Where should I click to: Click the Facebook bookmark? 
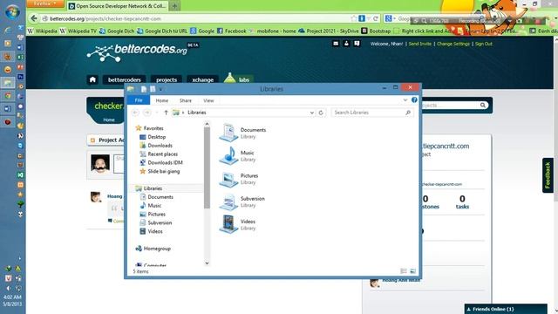tap(231, 31)
